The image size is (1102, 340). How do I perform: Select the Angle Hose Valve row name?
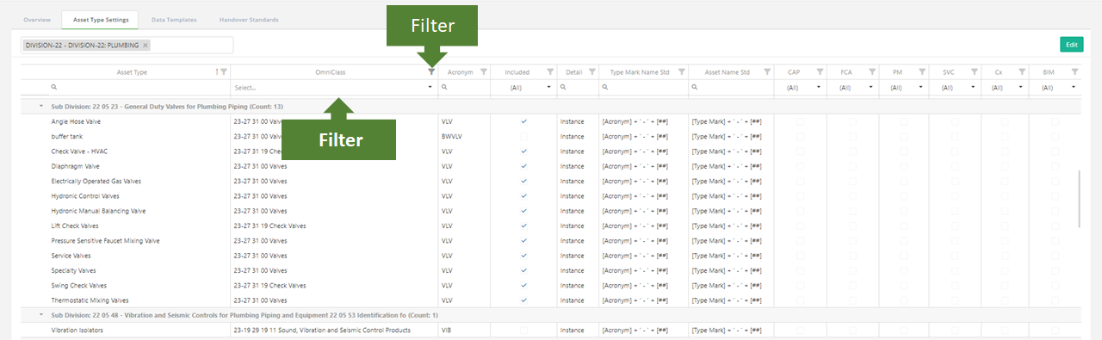[x=77, y=121]
